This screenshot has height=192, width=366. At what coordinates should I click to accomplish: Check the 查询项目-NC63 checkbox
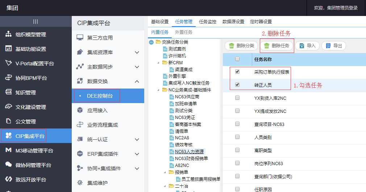[x=237, y=124]
